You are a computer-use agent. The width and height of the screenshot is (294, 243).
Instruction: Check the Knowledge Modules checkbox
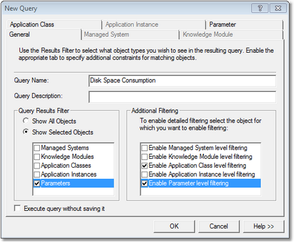(x=37, y=157)
